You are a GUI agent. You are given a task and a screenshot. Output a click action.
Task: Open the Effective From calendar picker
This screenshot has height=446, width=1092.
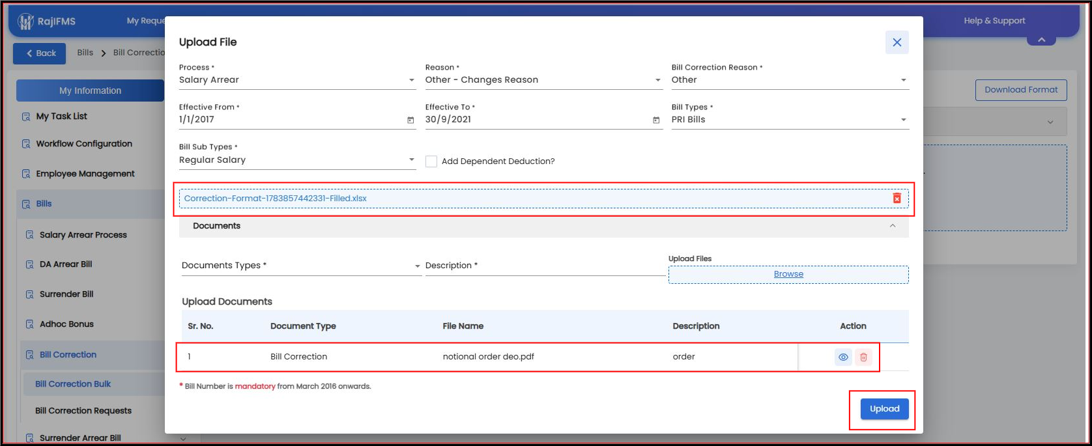(x=410, y=120)
